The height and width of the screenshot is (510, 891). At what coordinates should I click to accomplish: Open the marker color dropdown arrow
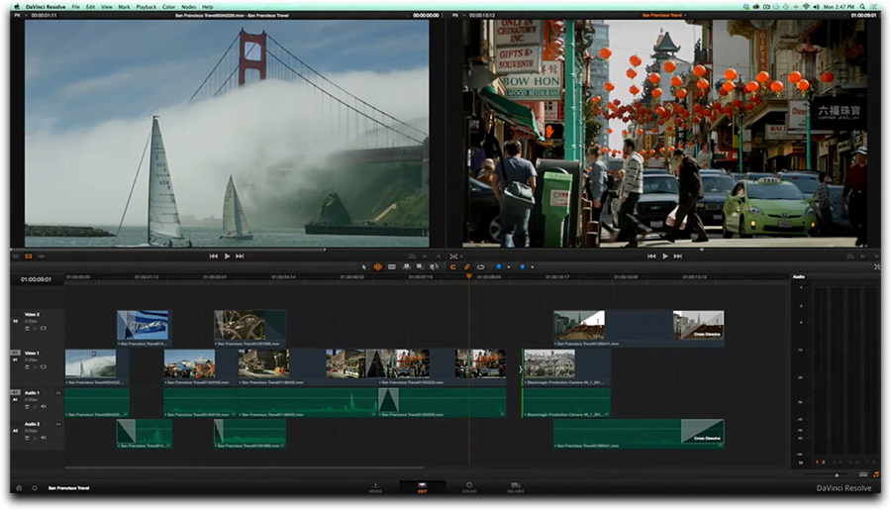click(532, 267)
